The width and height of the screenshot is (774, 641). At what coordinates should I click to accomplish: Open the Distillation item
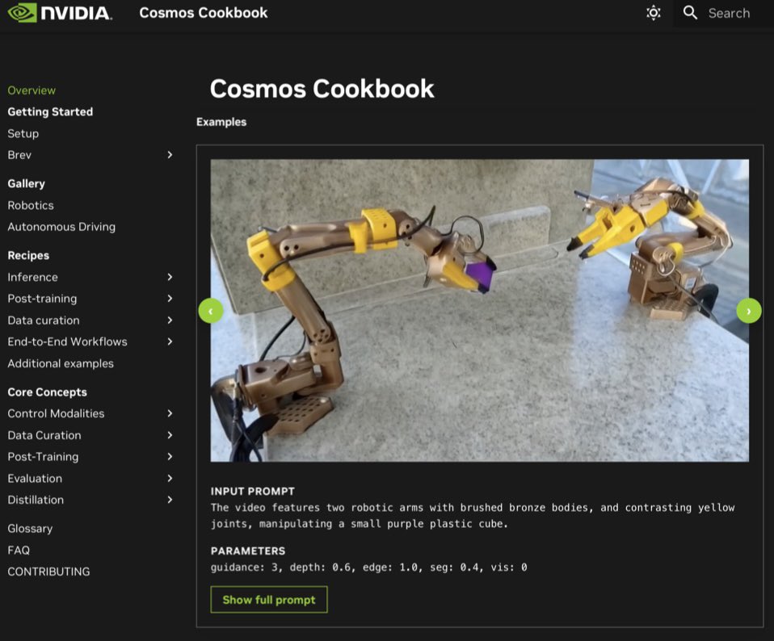(x=36, y=500)
